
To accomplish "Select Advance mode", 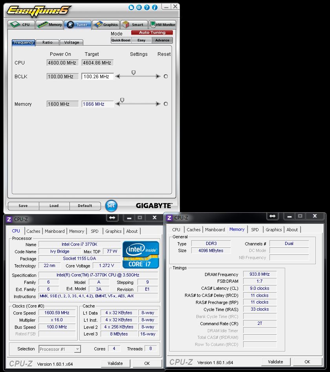I will [162, 40].
